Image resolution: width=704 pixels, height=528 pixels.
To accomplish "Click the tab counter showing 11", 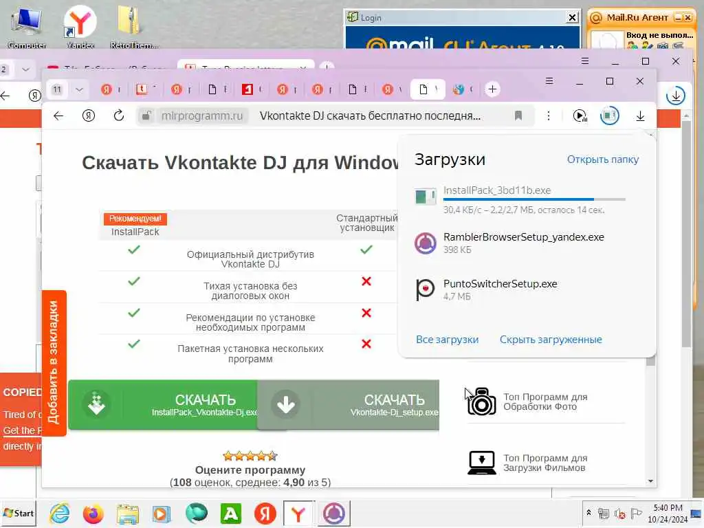I will point(57,89).
